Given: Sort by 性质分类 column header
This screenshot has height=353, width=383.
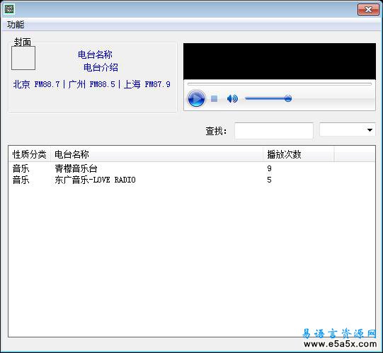Looking at the screenshot, I should 29,154.
